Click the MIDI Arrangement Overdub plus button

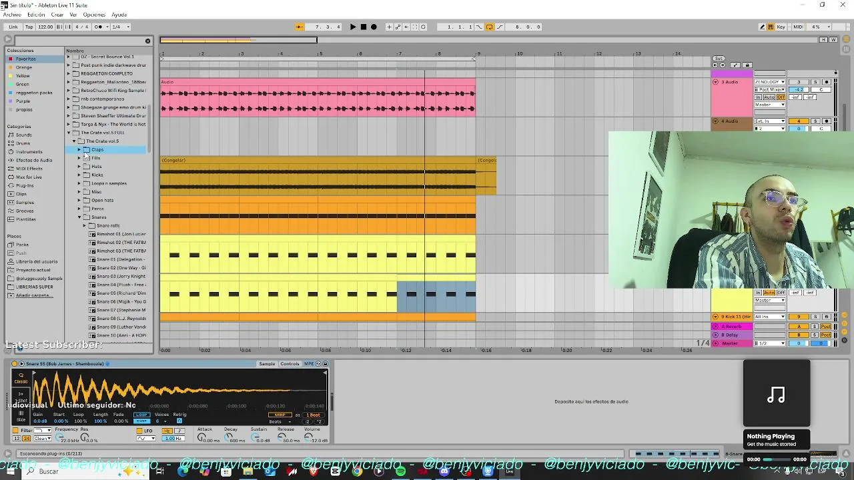[x=389, y=27]
